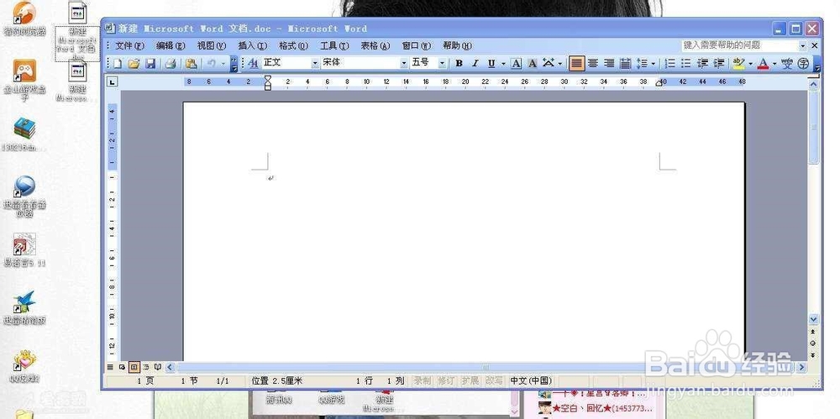Screen dimensions: 840x419
Task: Open the font size dropdown showing 五号
Action: pyautogui.click(x=443, y=63)
